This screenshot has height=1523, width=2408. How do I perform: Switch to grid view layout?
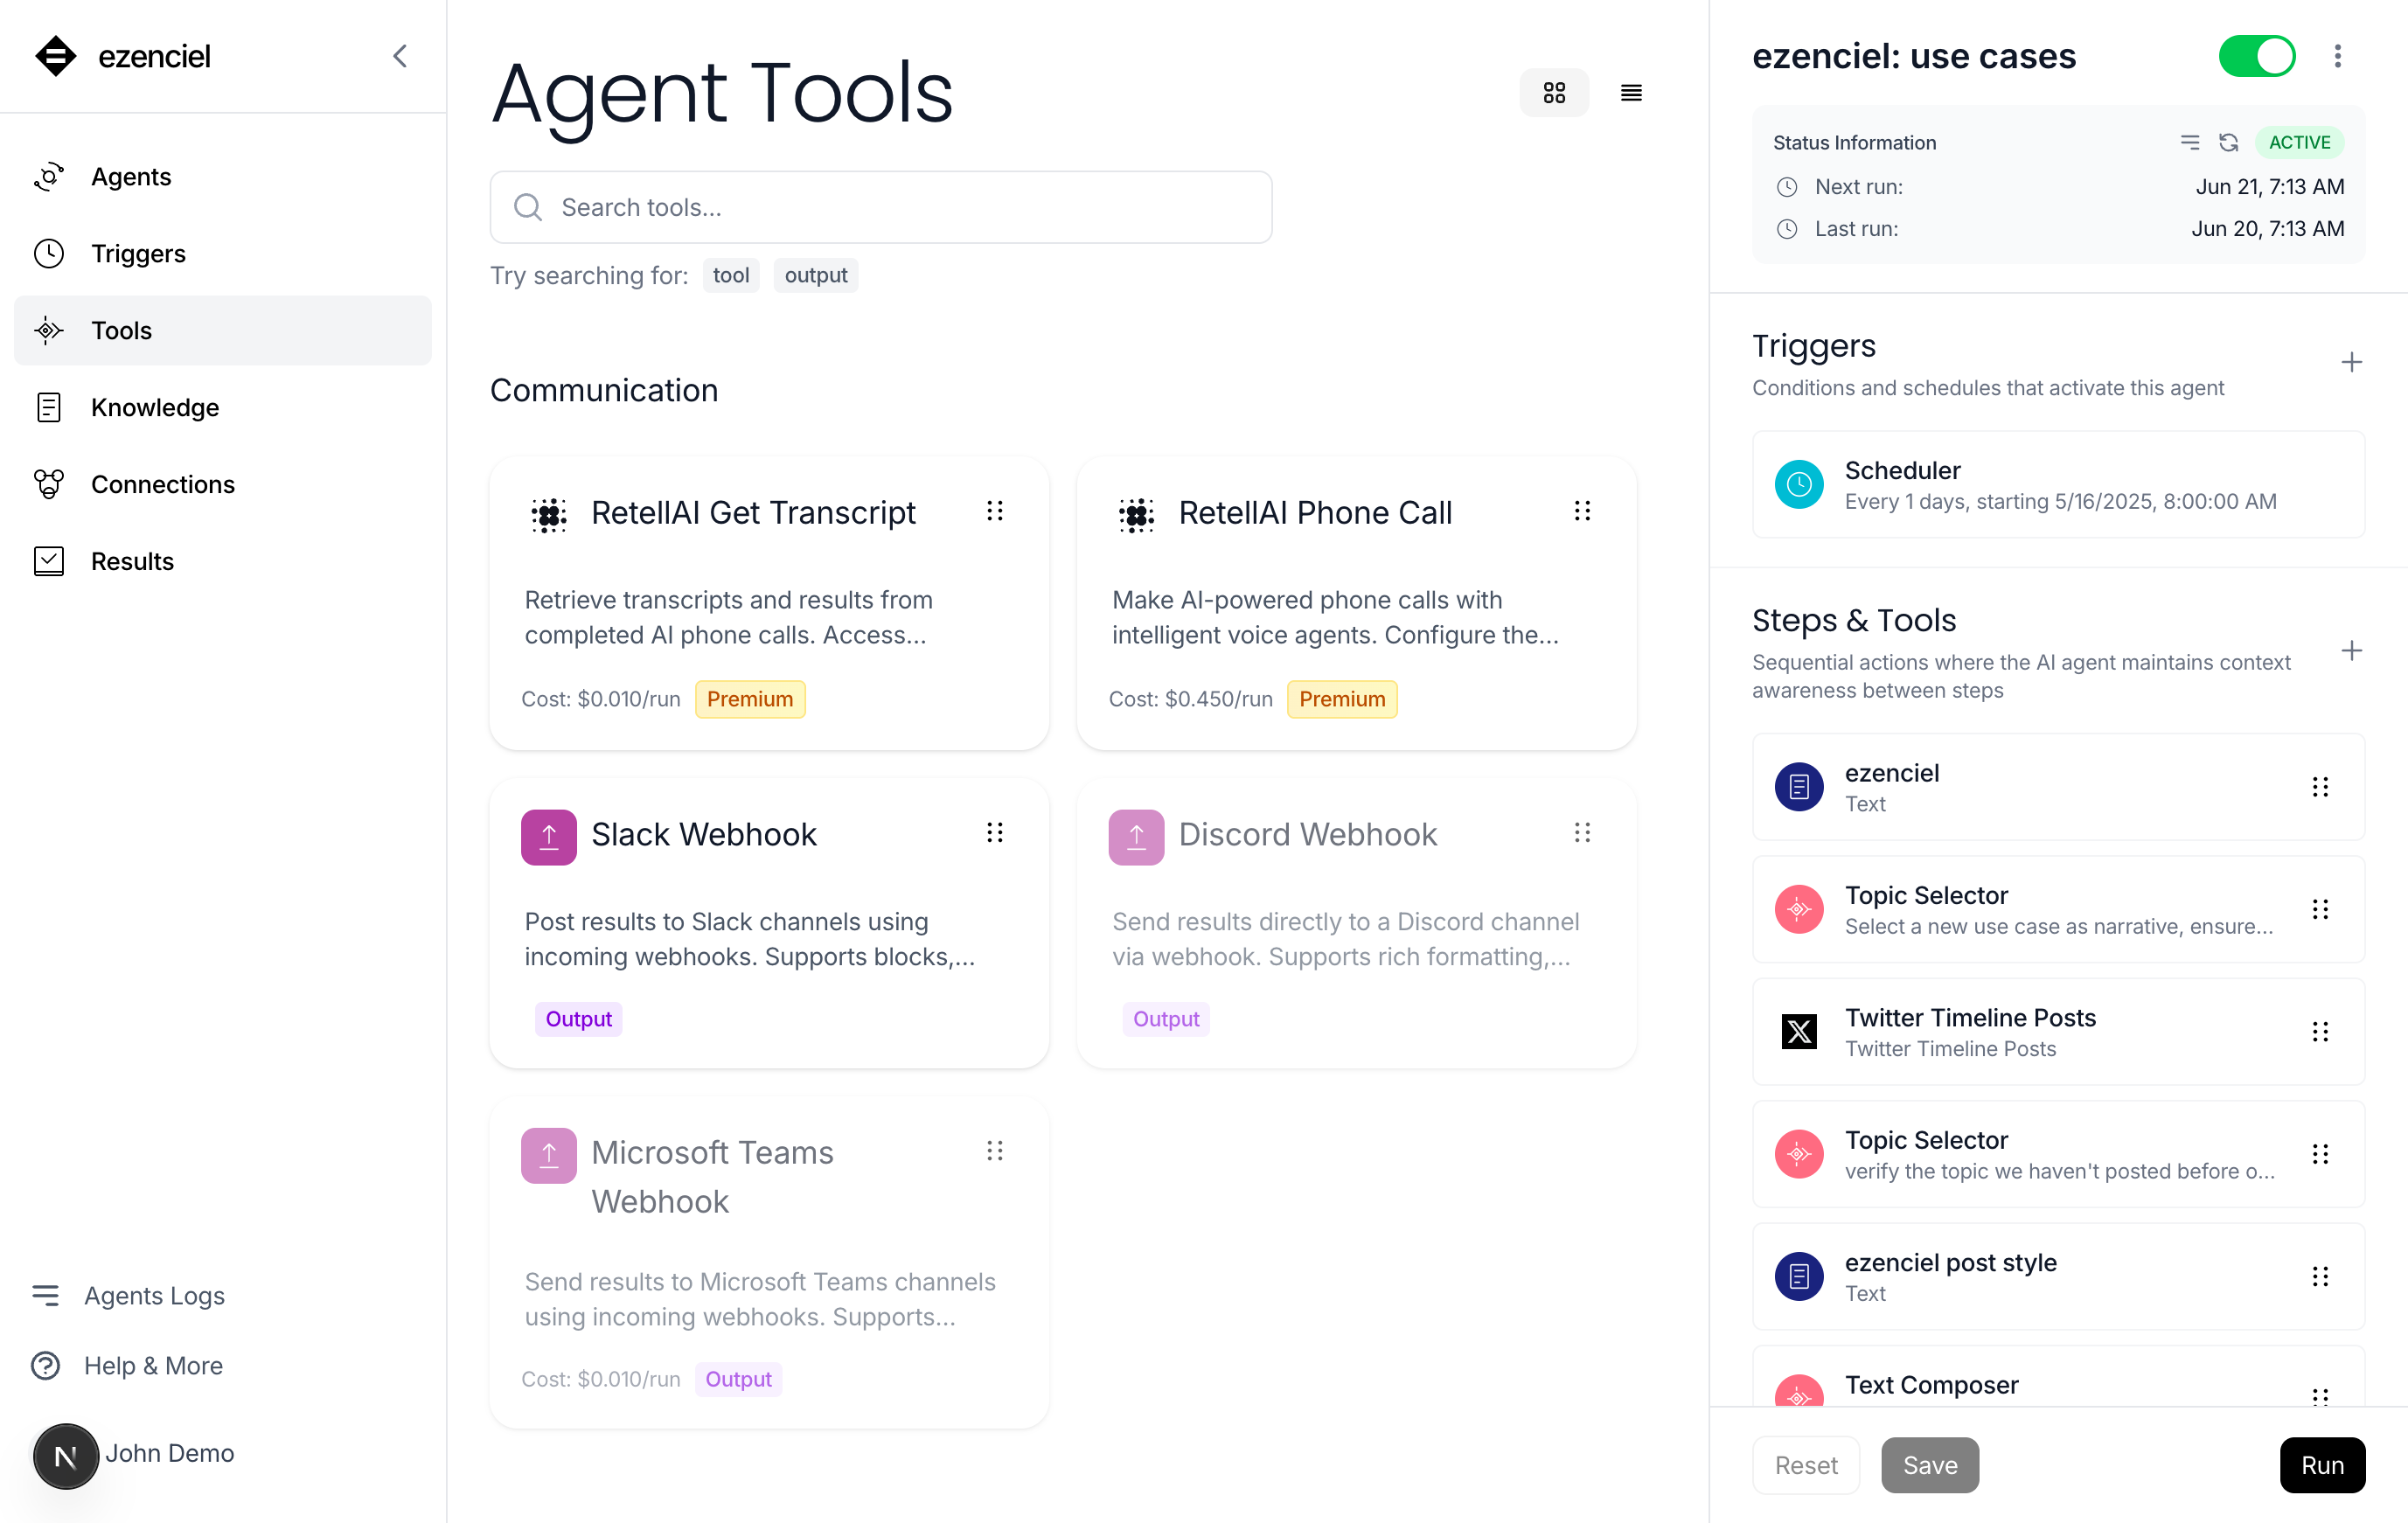tap(1553, 93)
